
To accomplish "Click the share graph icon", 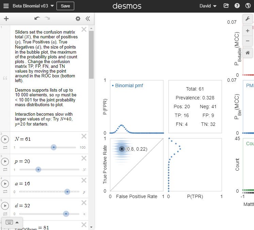I will coord(226,6).
